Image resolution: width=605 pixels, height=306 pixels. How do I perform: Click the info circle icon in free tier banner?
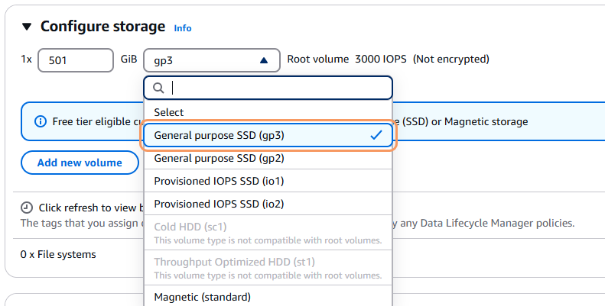41,122
